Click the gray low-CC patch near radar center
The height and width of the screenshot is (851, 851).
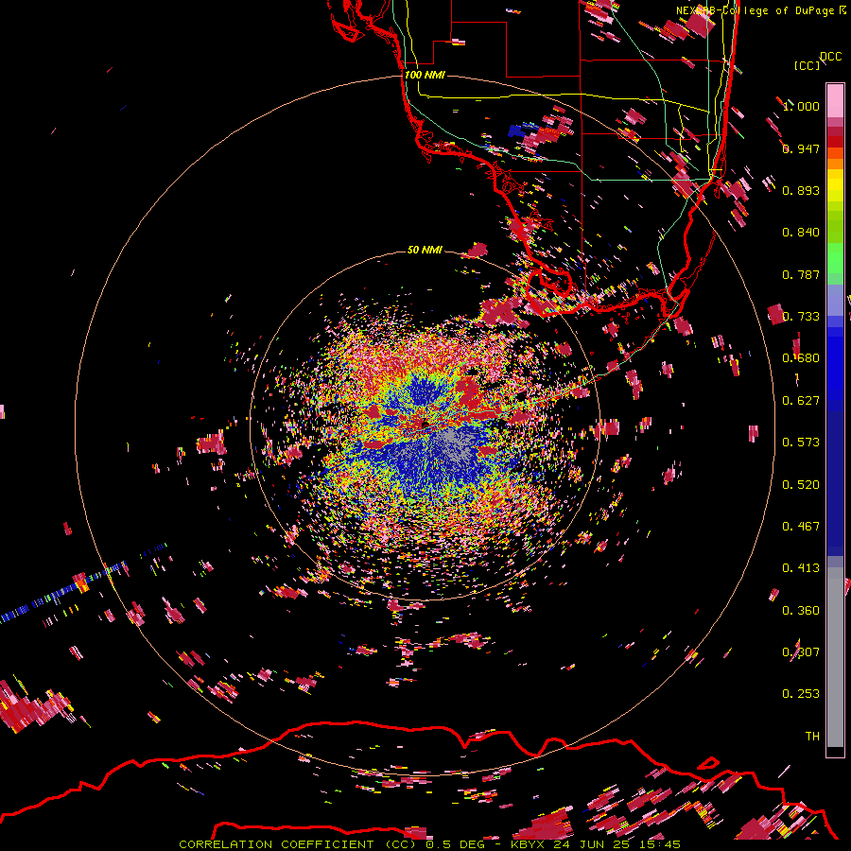tap(455, 443)
